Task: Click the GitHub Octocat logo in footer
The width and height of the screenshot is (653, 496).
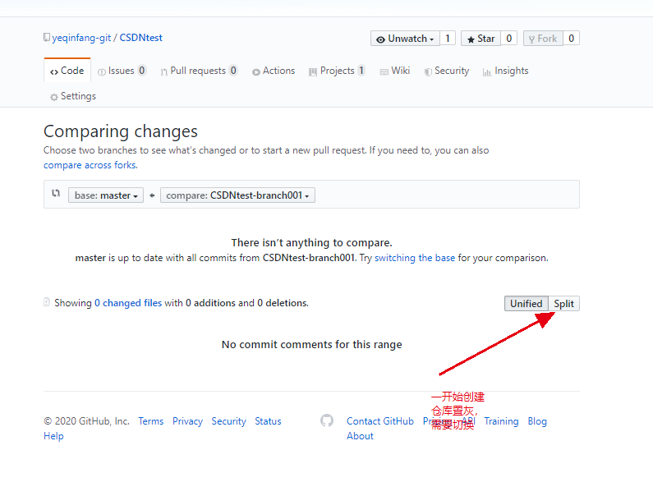Action: 327,420
